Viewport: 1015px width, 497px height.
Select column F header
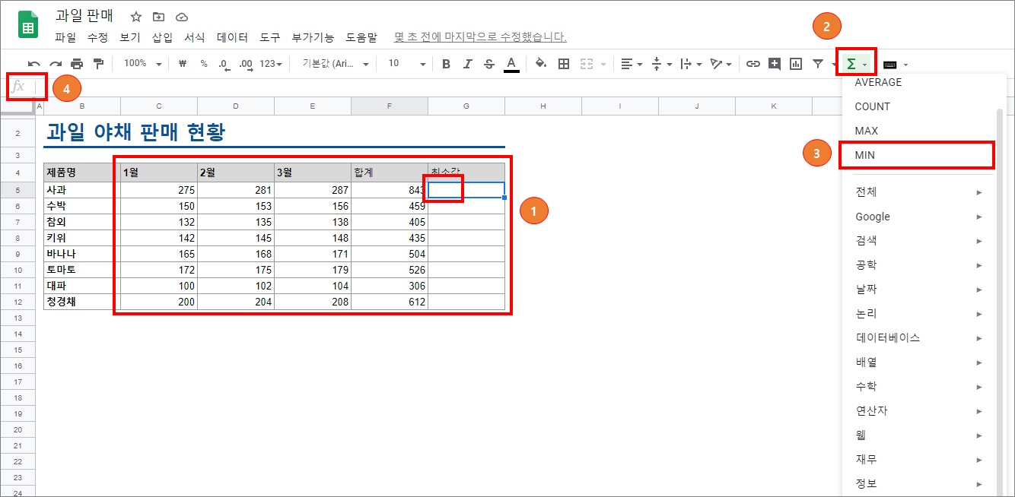point(389,106)
